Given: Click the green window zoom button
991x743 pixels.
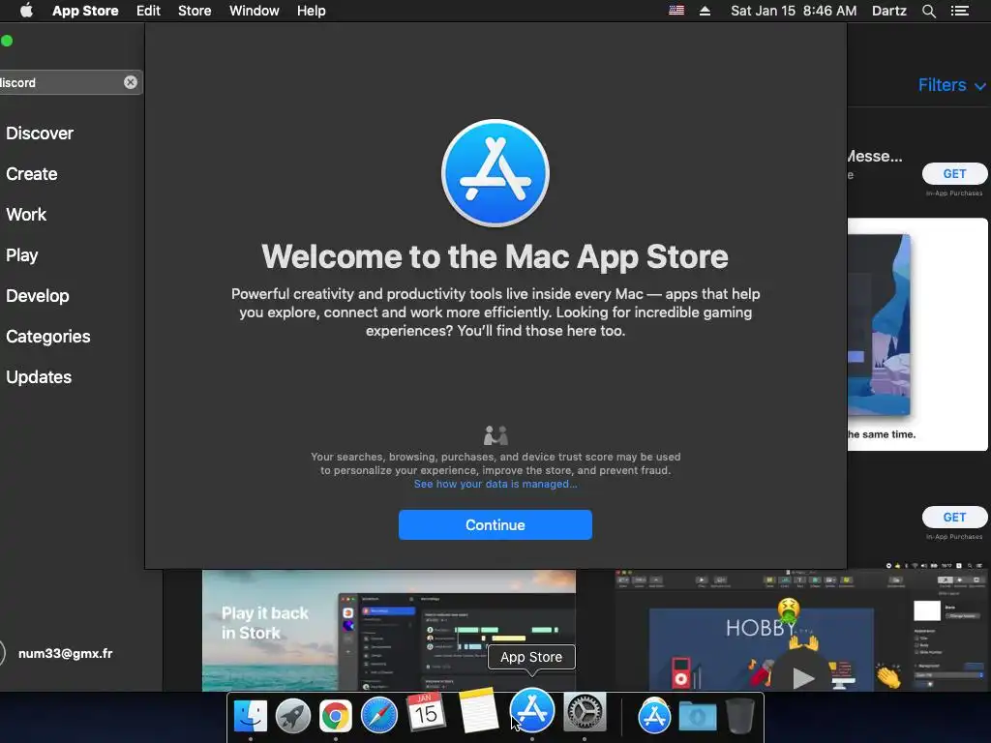Looking at the screenshot, I should tap(7, 41).
